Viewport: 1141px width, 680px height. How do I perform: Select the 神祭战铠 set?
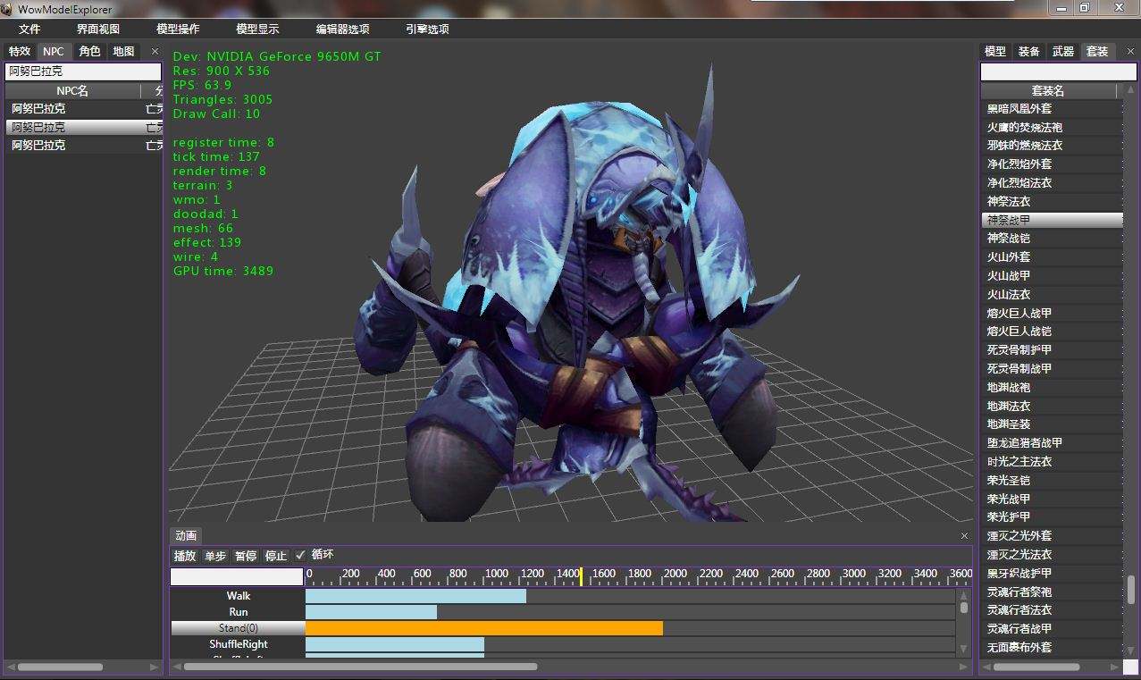(1052, 238)
